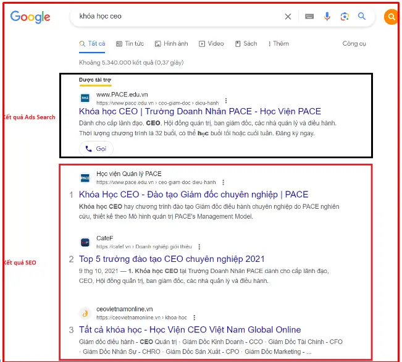Open more options for CafeF result

coord(199,247)
